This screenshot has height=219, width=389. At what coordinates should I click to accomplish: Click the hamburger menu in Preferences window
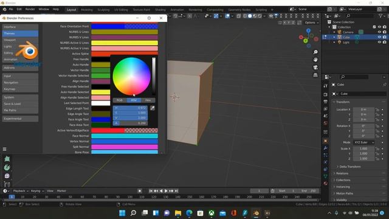tap(4, 149)
